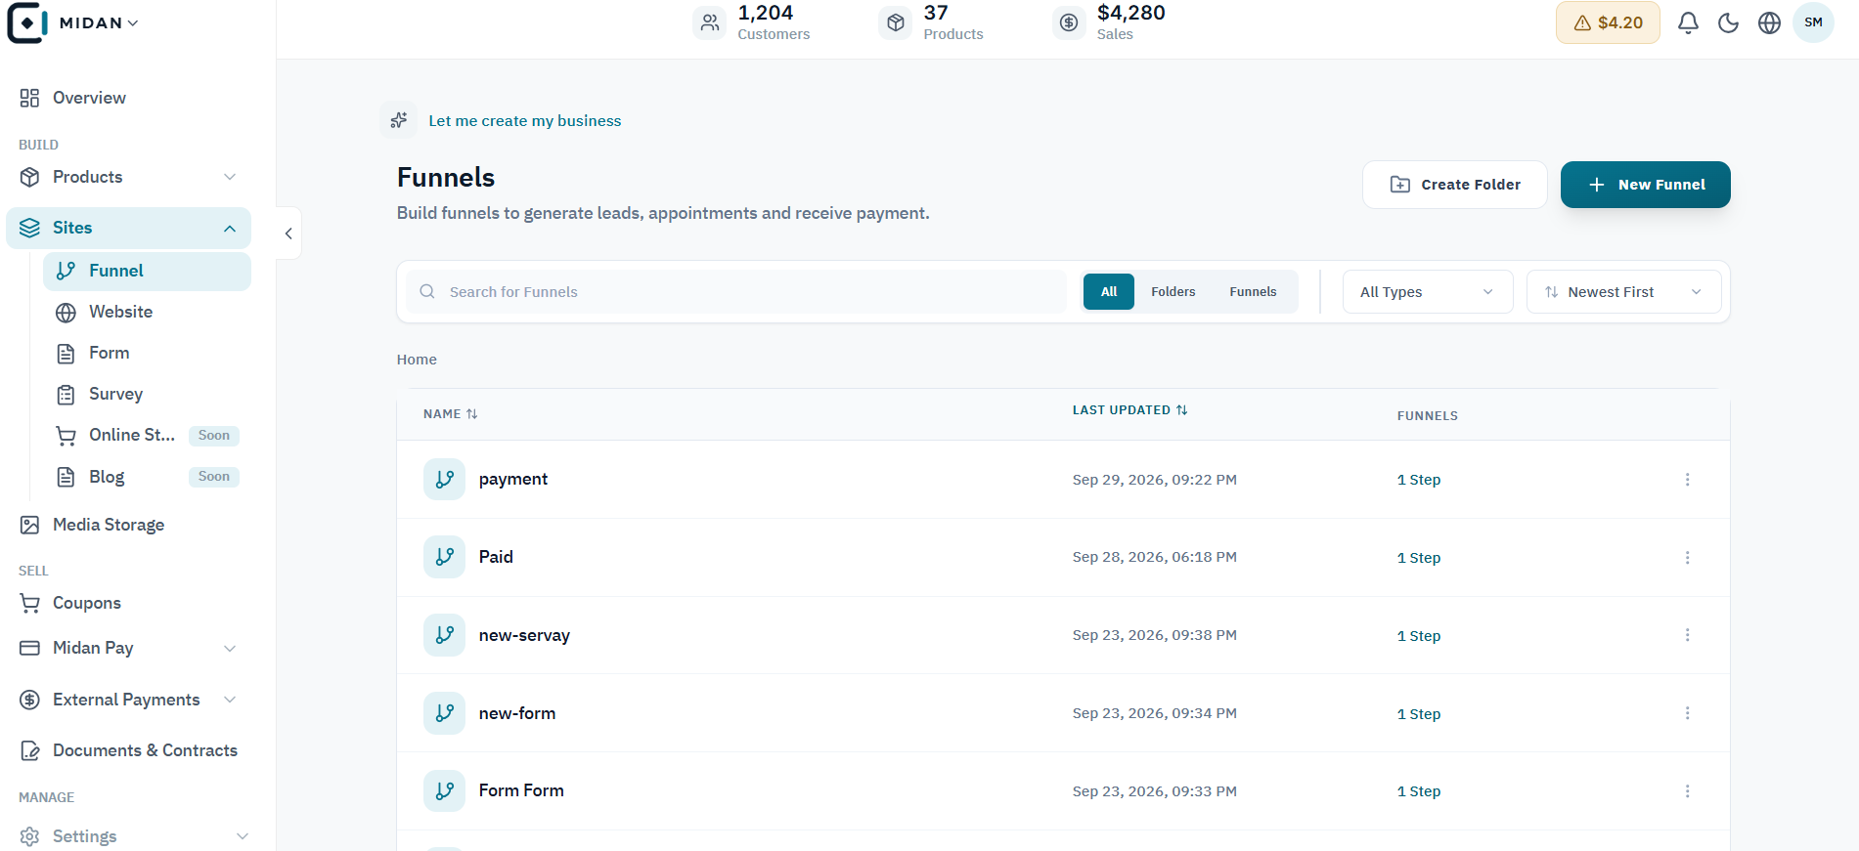Screen dimensions: 1859x851
Task: Click the Midan logo icon
Action: coord(27,22)
